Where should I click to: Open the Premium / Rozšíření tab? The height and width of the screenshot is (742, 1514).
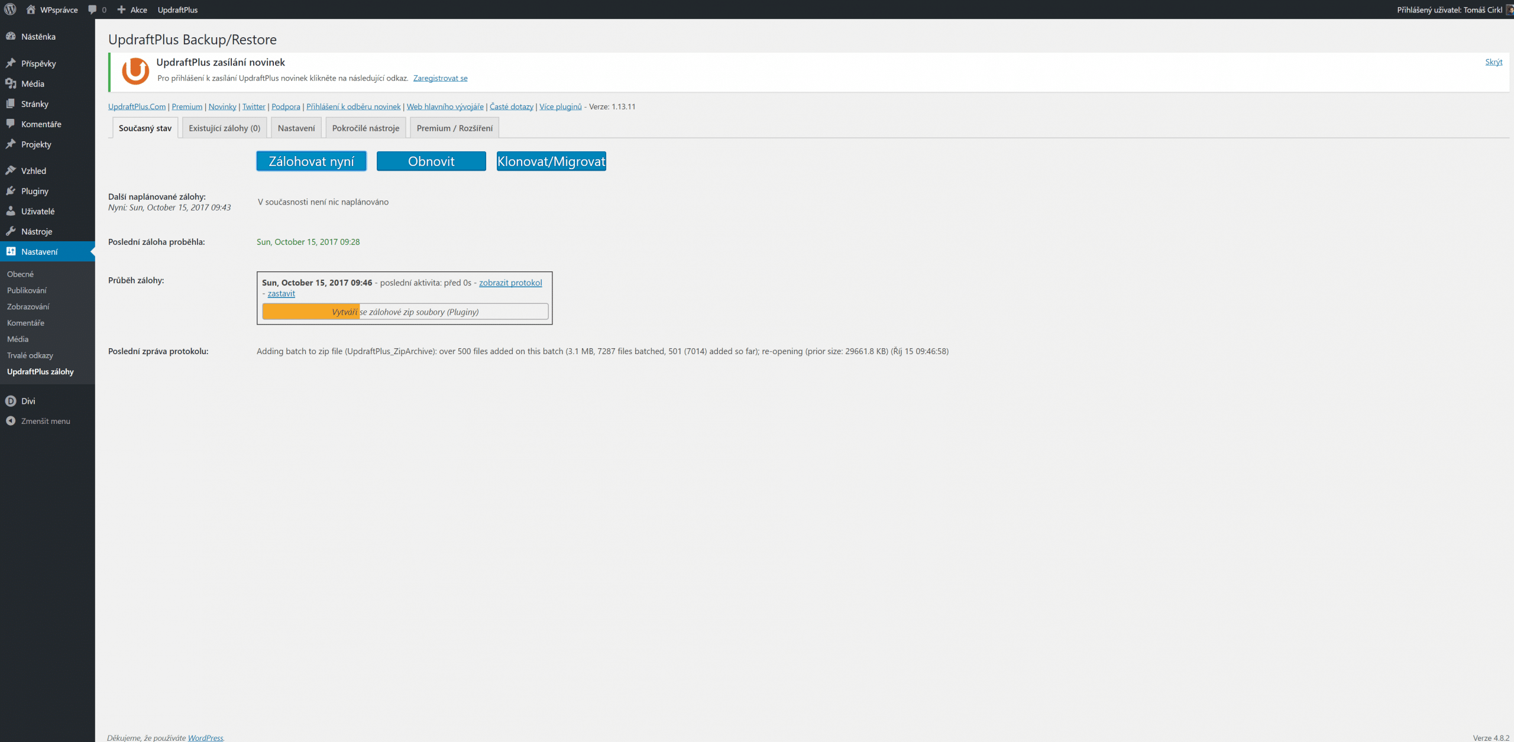click(455, 128)
